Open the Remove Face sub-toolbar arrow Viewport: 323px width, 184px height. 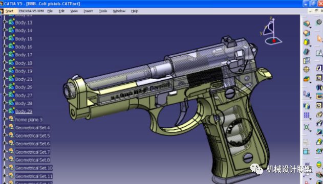click(311, 82)
